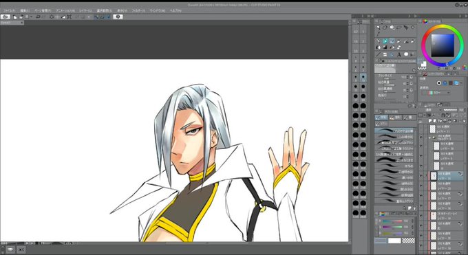Image resolution: width=468 pixels, height=255 pixels.
Task: Click the hue ring of the color wheel
Action: [443, 26]
